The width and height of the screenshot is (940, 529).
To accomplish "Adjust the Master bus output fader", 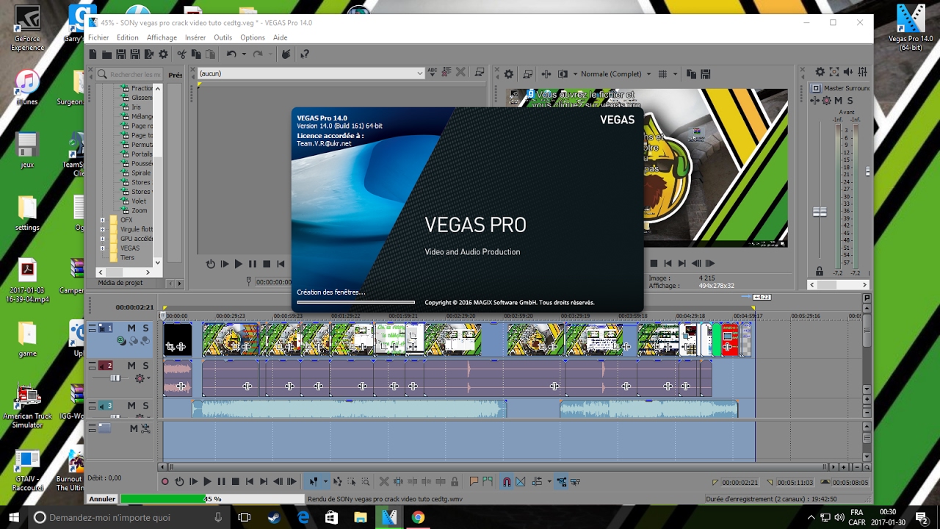I will click(820, 212).
